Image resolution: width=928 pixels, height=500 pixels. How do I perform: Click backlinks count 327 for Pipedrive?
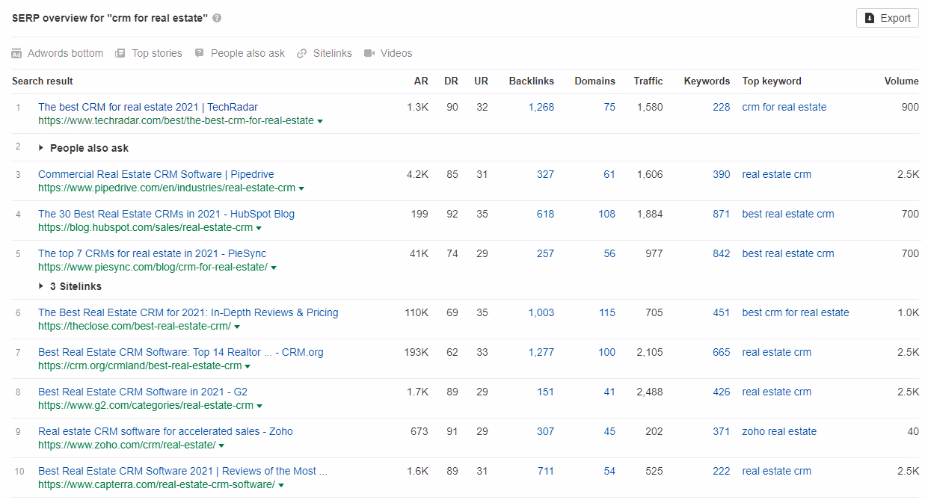[545, 174]
